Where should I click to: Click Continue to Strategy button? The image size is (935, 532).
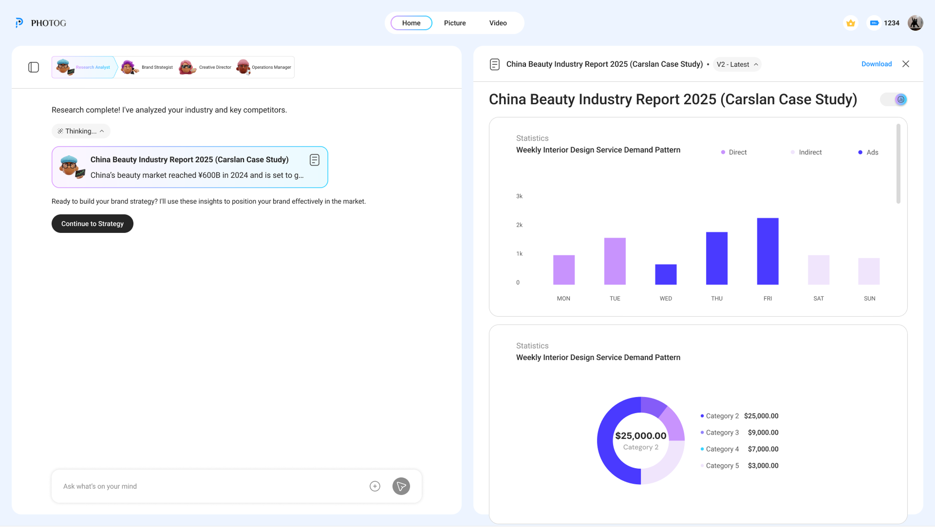click(x=93, y=224)
